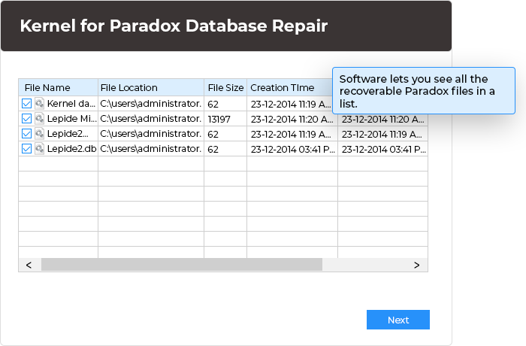The image size is (526, 346).
Task: Click the Lepide Mi... file icon
Action: coord(40,119)
